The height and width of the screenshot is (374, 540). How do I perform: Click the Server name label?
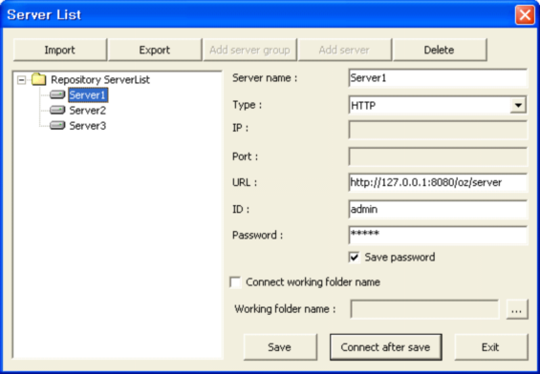pos(265,78)
